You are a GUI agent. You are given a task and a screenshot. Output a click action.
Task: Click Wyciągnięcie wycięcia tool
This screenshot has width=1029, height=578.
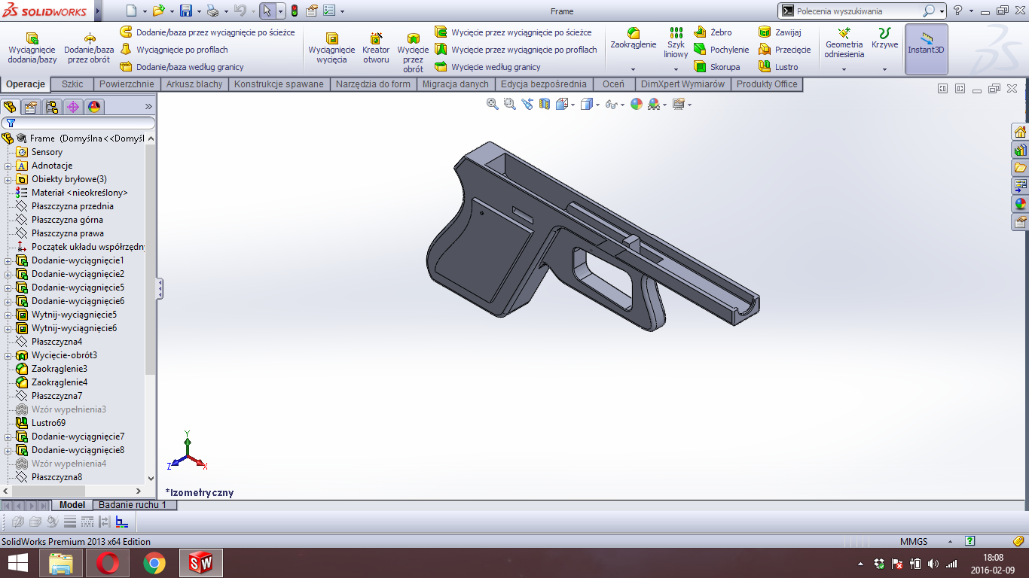(331, 49)
